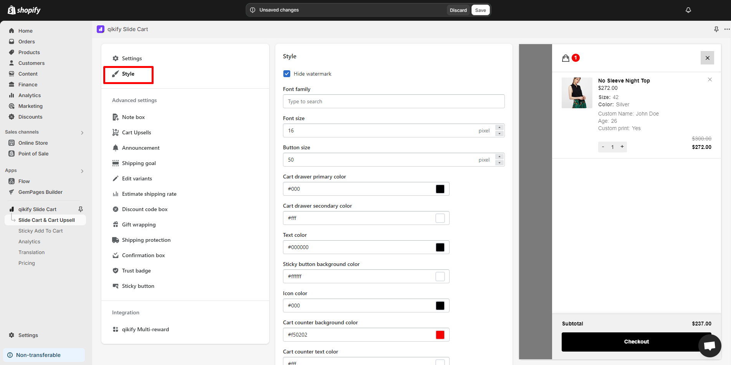Image resolution: width=731 pixels, height=365 pixels.
Task: Remove No Sleeve Night Top from cart
Action: click(x=709, y=79)
